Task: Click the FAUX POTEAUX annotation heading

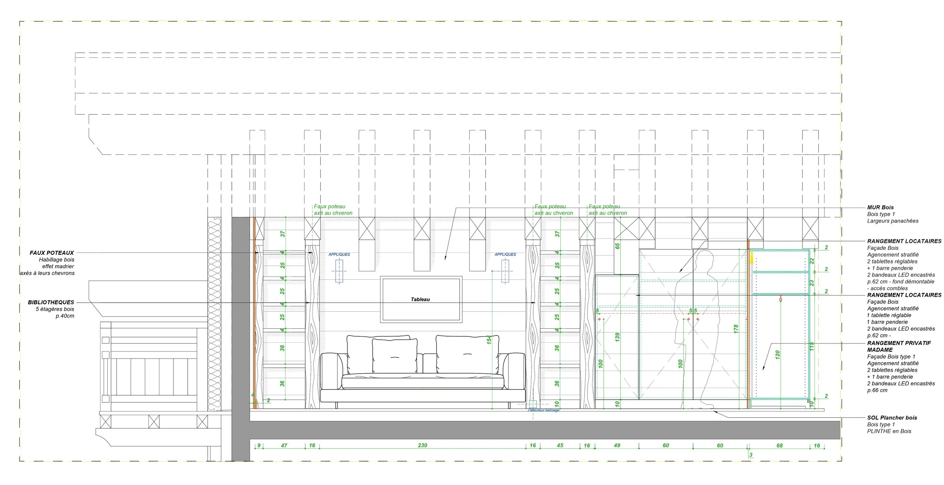Action: (52, 253)
